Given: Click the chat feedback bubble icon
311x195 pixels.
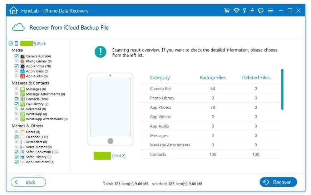Looking at the screenshot, I should [x=261, y=10].
